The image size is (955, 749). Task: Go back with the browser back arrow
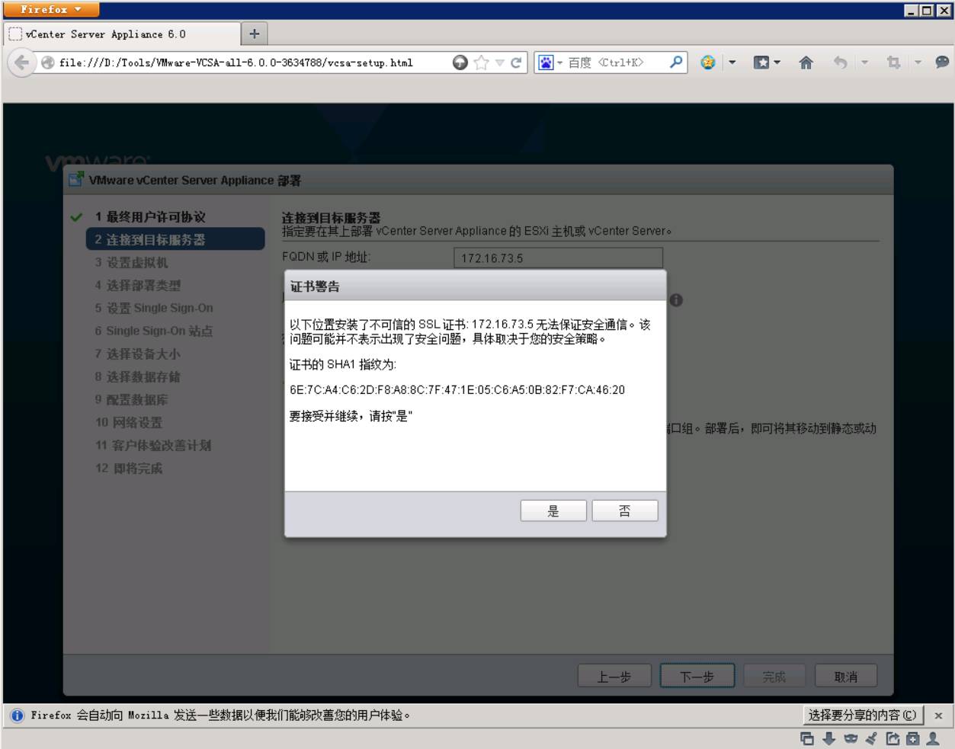coord(22,62)
